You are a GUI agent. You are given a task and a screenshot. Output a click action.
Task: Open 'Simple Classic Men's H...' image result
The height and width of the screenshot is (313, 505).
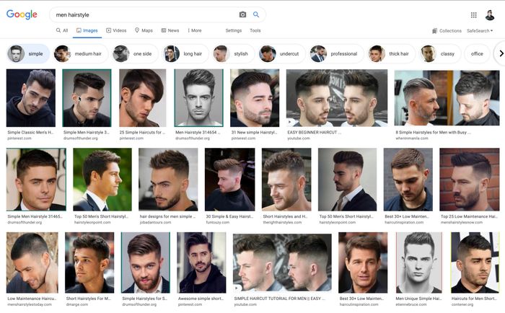tap(31, 98)
